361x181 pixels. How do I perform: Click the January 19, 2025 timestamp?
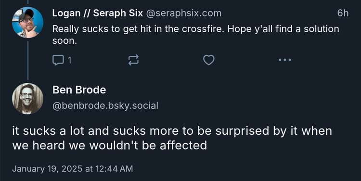click(73, 168)
